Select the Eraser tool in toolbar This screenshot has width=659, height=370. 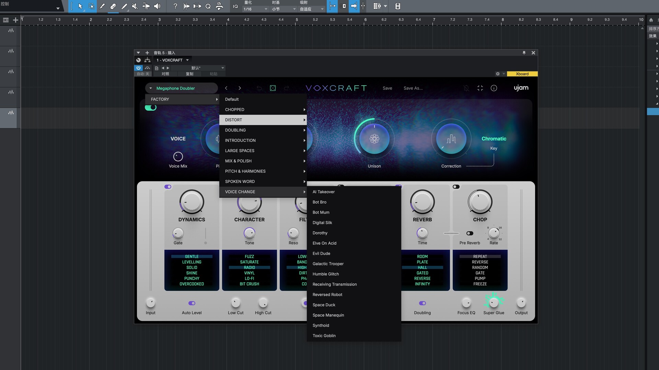[113, 6]
